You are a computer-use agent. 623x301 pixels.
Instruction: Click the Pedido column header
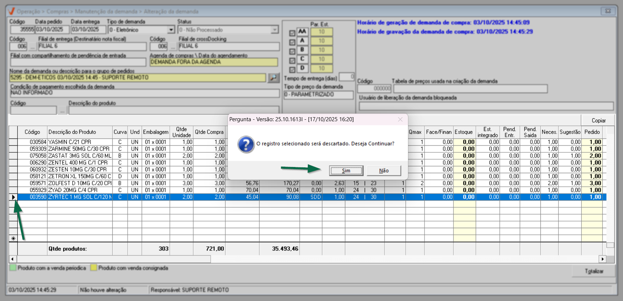pos(592,132)
